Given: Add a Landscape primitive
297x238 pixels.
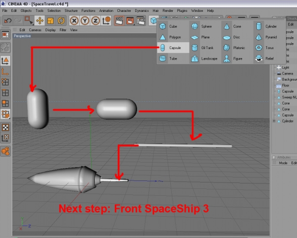Looking at the screenshot, I should click(x=205, y=59).
